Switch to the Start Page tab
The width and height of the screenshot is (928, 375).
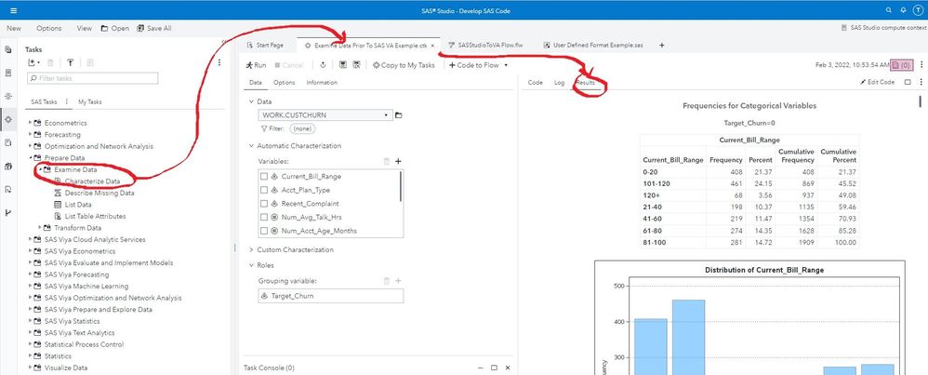click(265, 45)
